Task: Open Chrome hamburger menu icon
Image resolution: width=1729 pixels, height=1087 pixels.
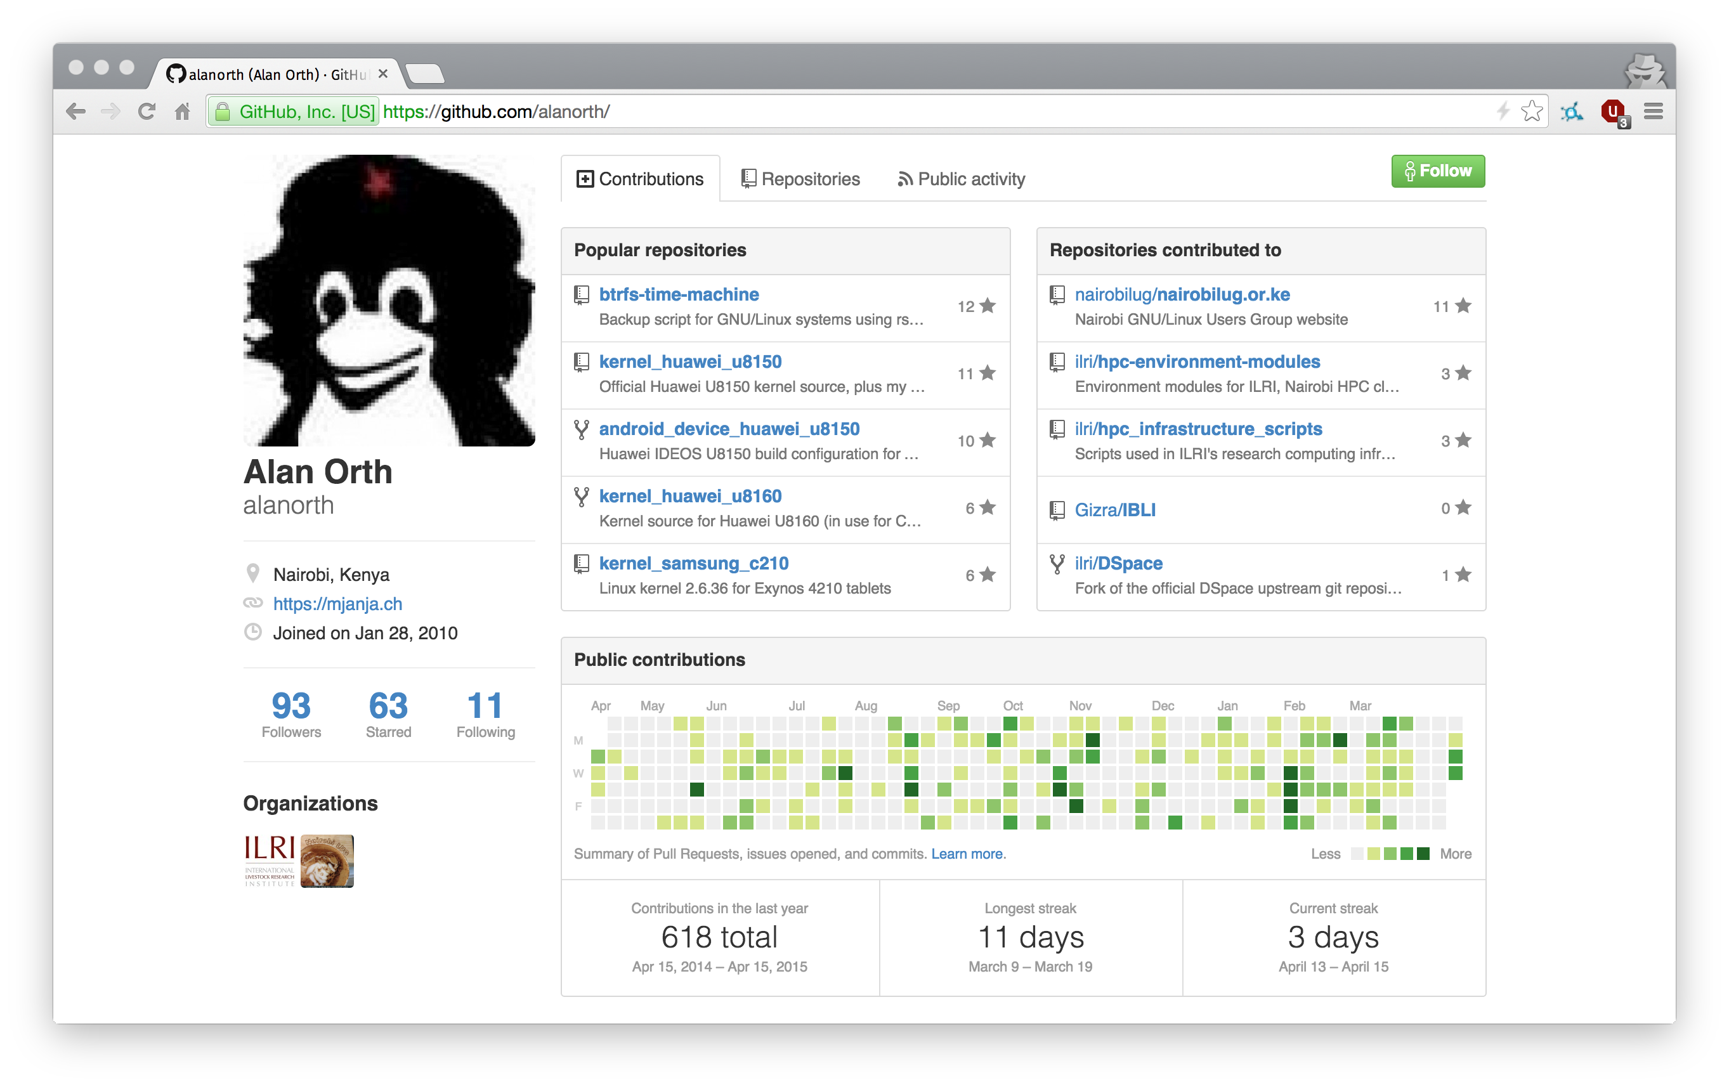Action: [1653, 111]
